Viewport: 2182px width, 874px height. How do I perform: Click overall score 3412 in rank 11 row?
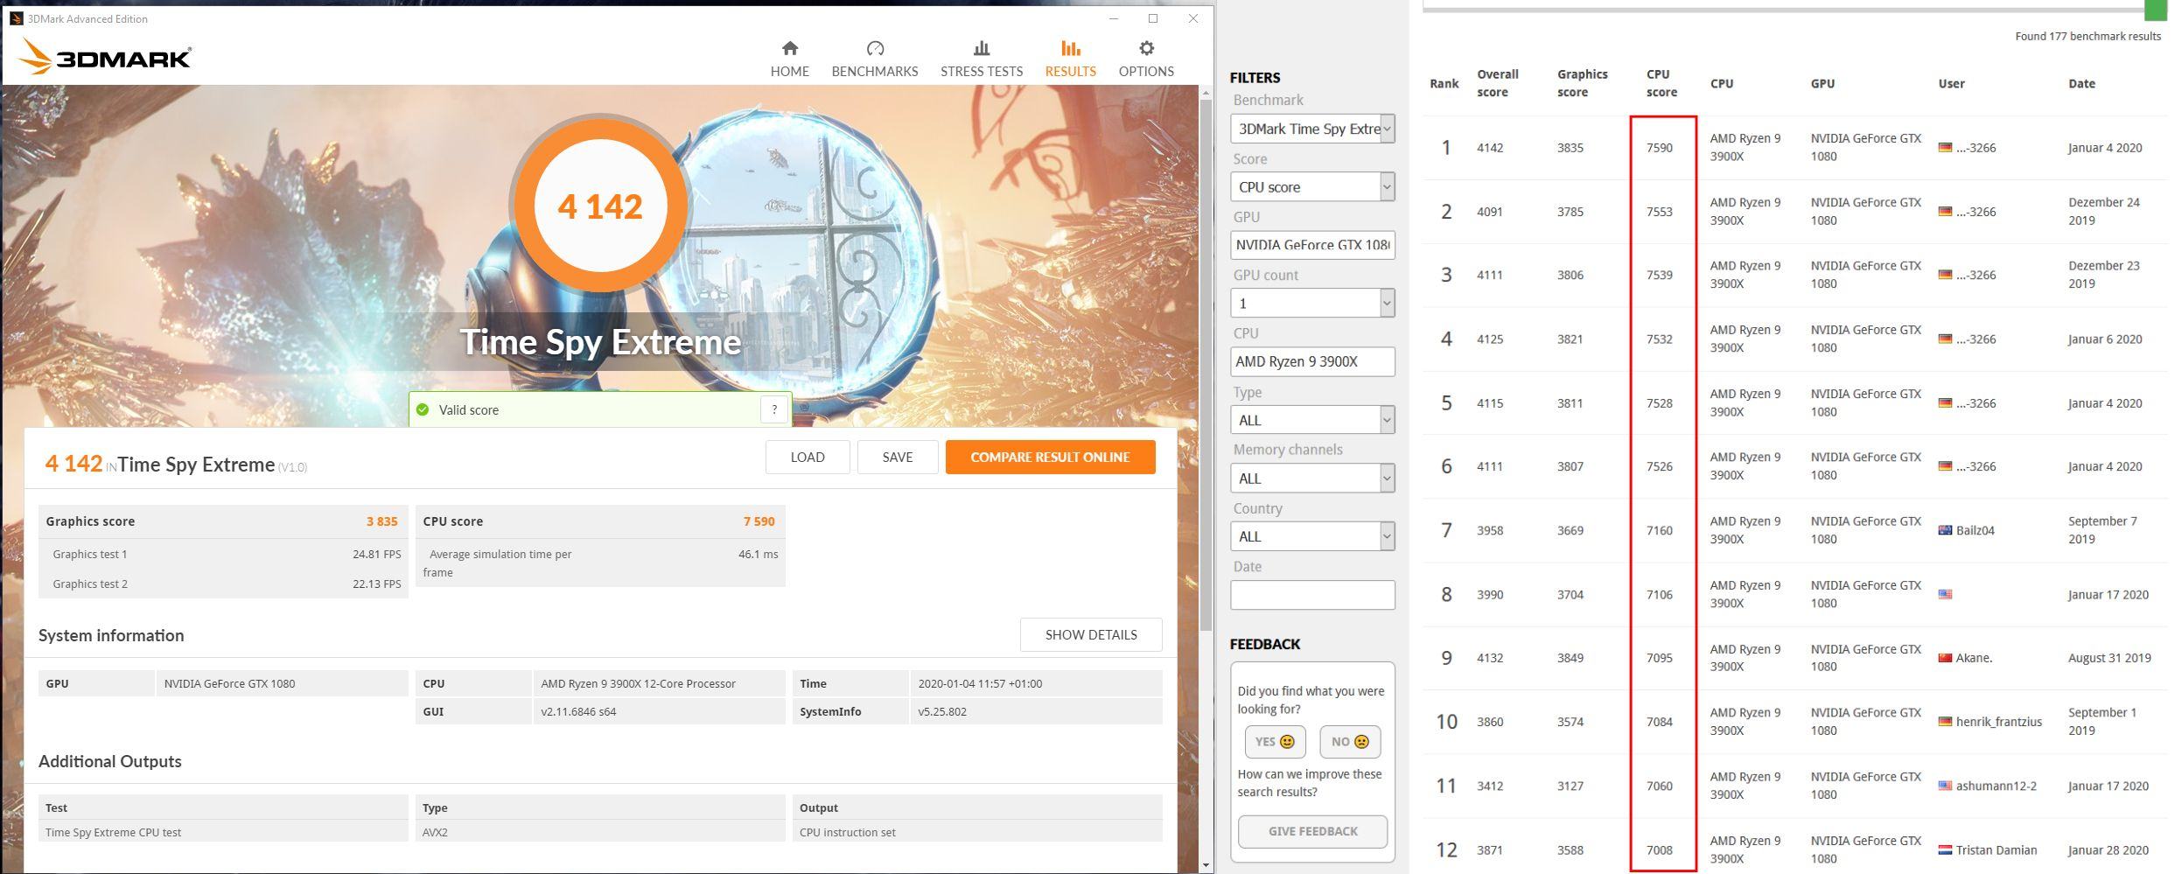pyautogui.click(x=1490, y=786)
